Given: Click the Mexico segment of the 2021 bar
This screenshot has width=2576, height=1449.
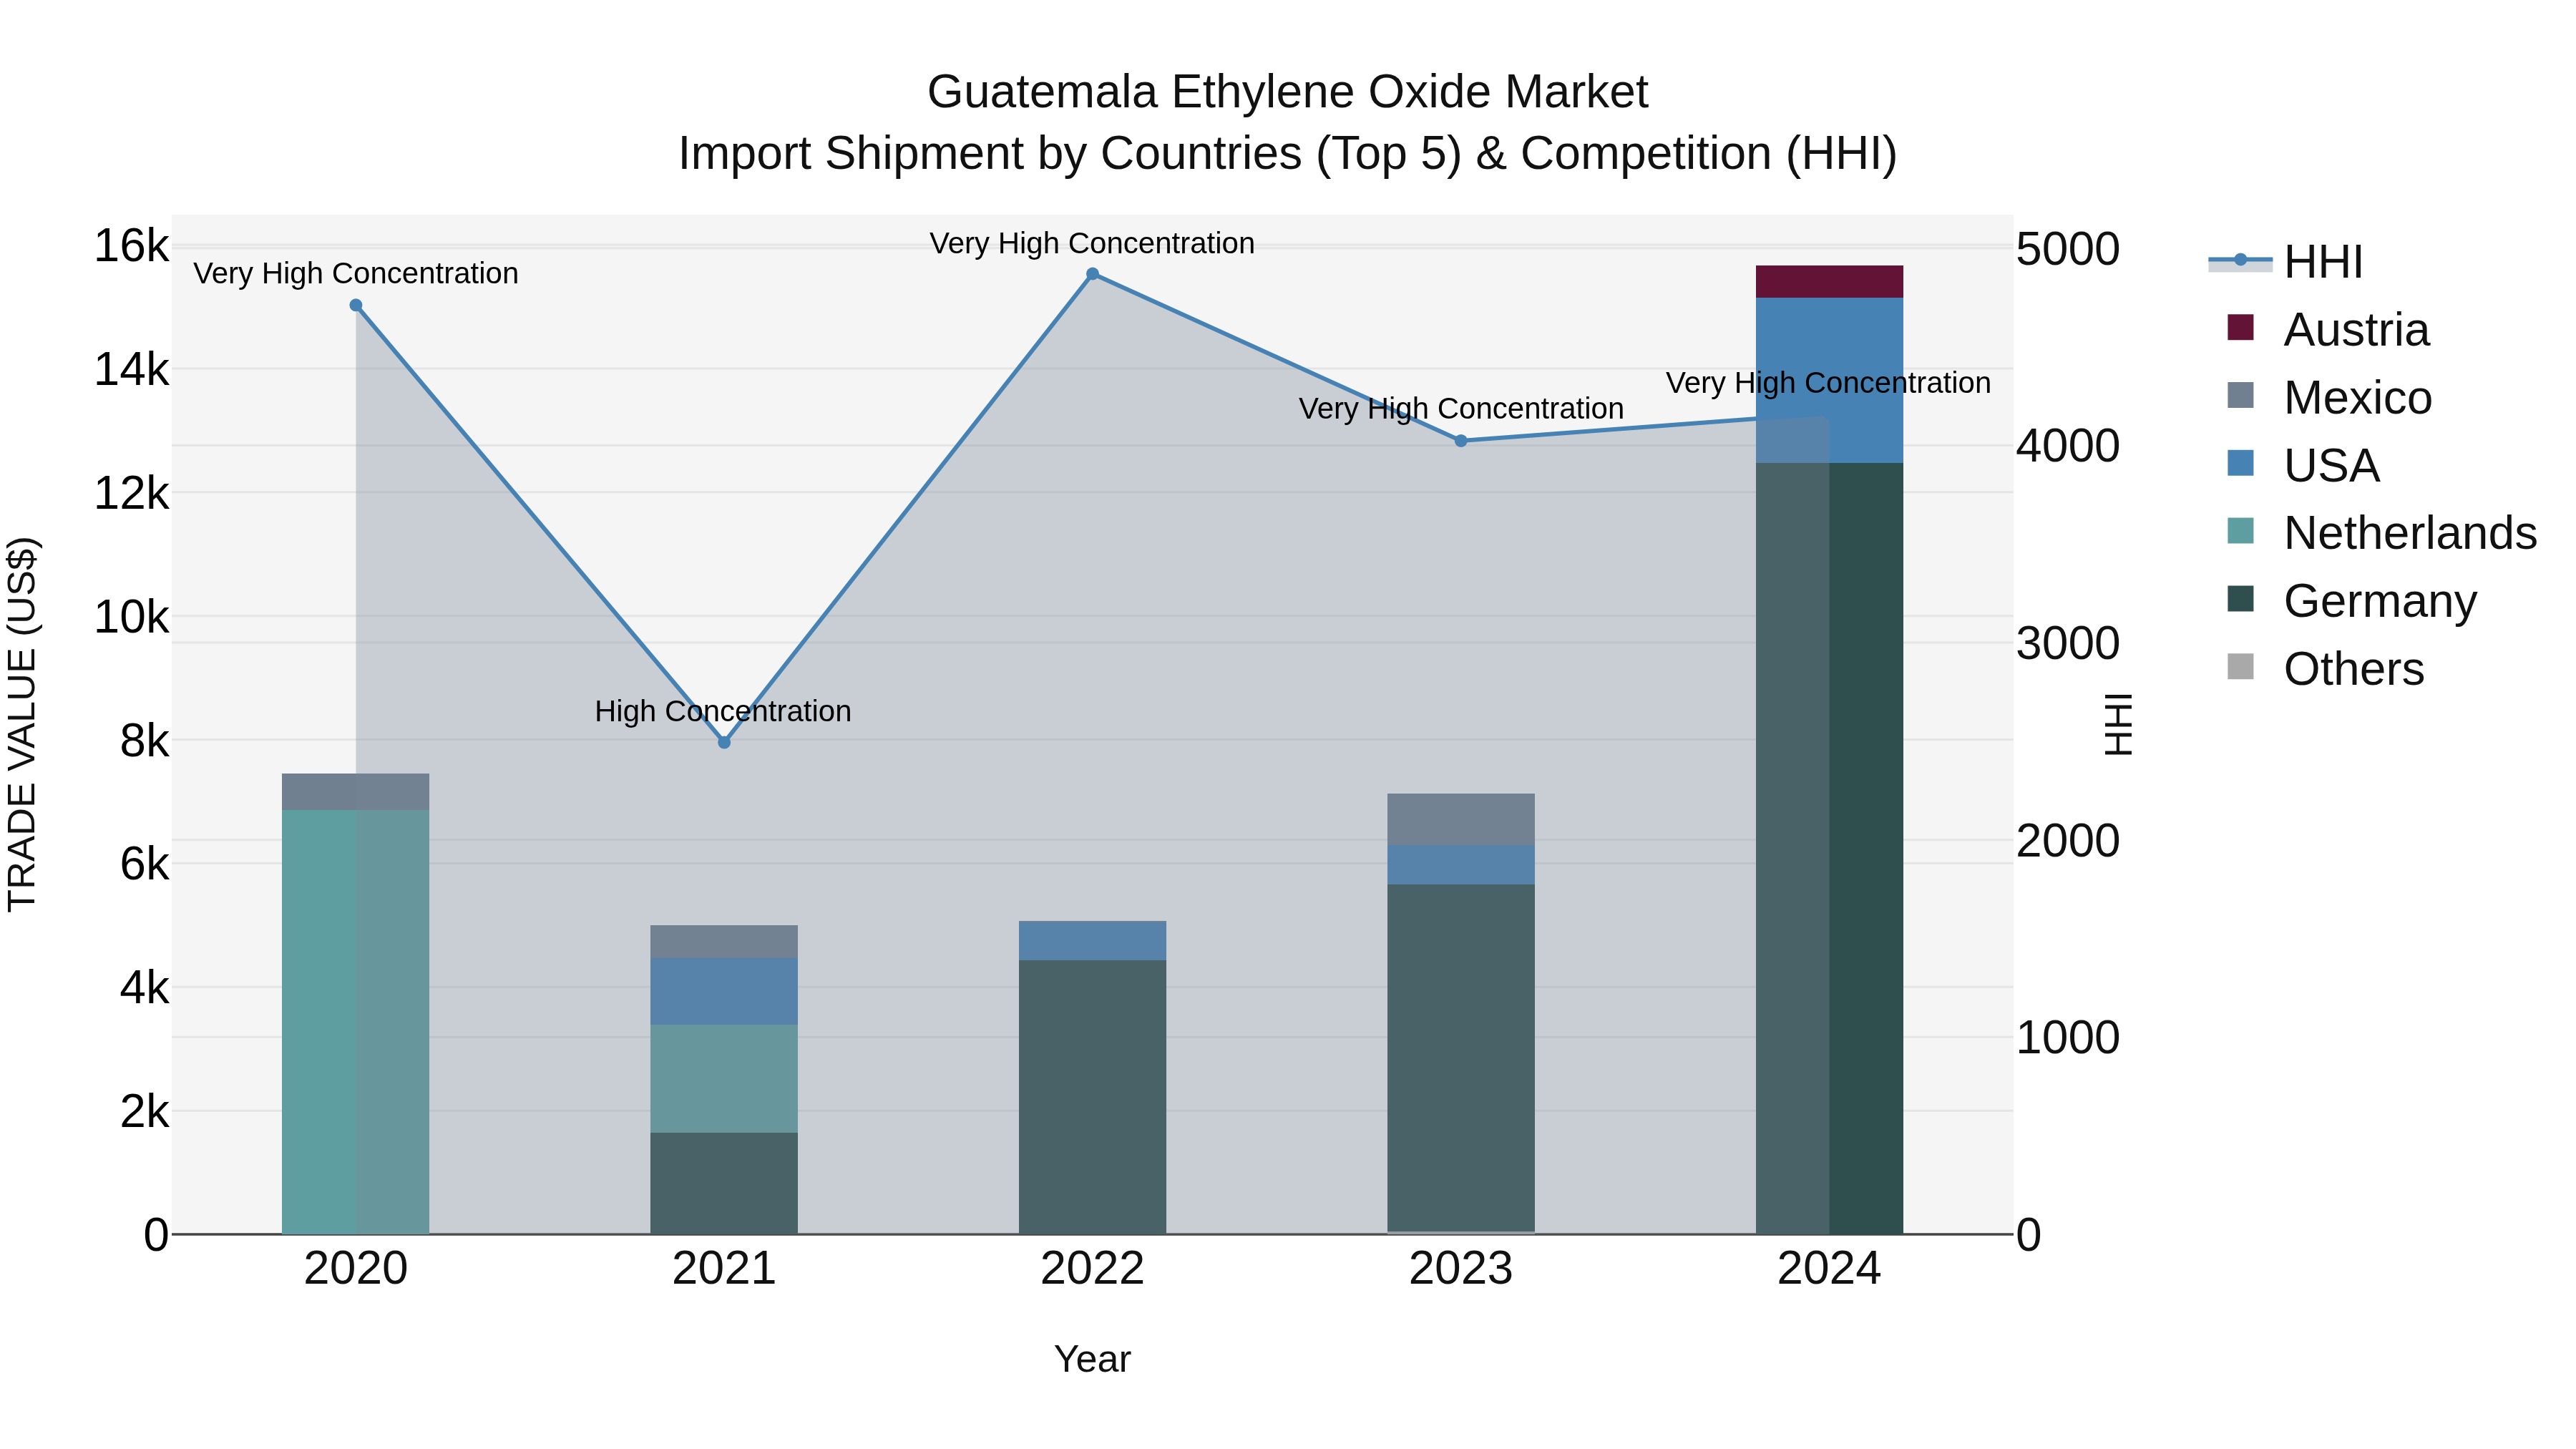Looking at the screenshot, I should coord(724,941).
